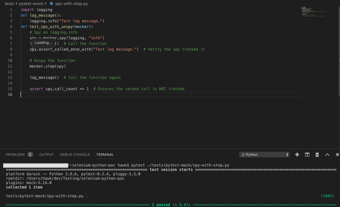Click the 'assert' keyword on line 15
The height and width of the screenshot is (207, 340).
click(x=37, y=89)
